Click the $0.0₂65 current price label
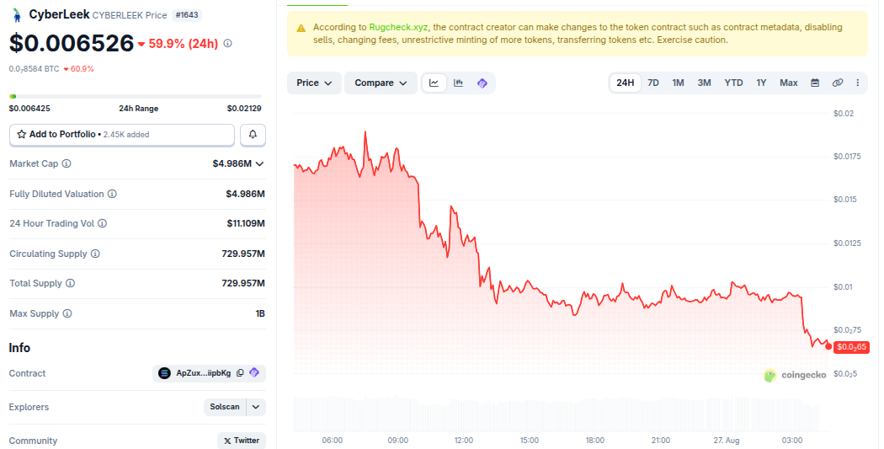884x449 pixels. (x=851, y=347)
